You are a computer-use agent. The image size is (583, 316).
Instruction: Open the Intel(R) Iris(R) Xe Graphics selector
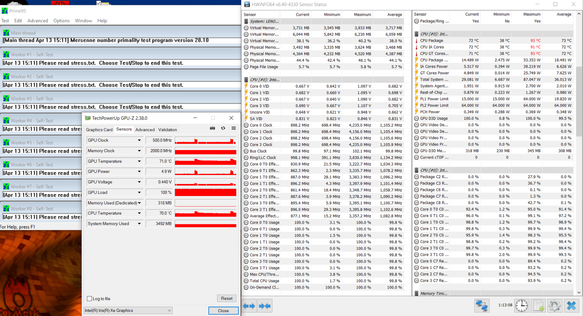click(x=128, y=311)
